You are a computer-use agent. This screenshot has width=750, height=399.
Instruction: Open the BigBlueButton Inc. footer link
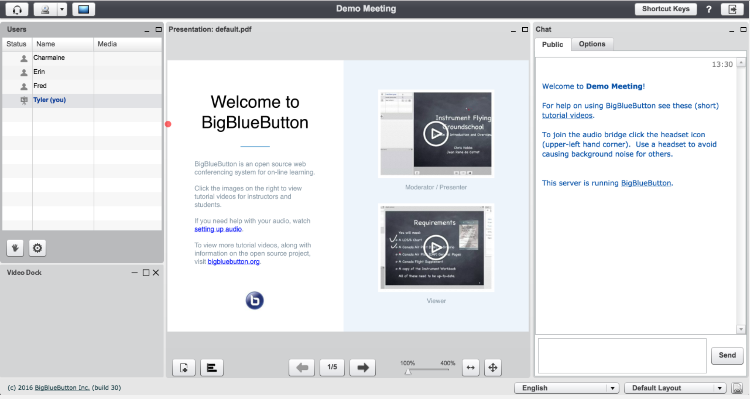click(x=62, y=388)
